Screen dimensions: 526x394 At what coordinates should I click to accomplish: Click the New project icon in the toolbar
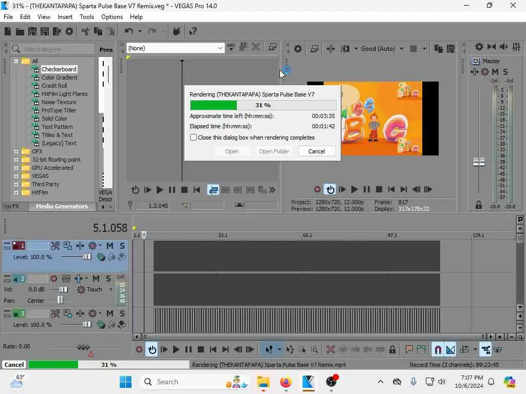[7, 31]
